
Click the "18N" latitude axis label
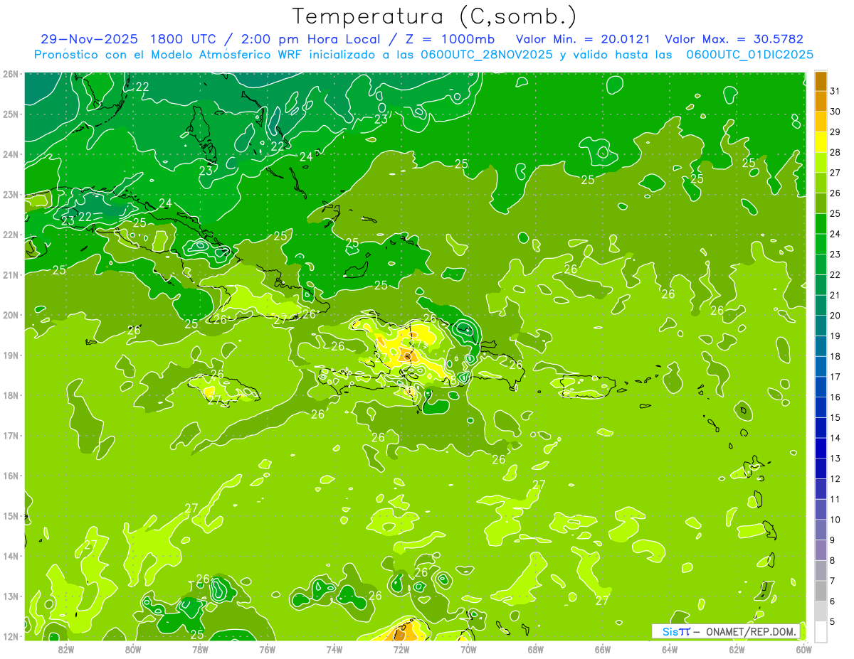10,395
